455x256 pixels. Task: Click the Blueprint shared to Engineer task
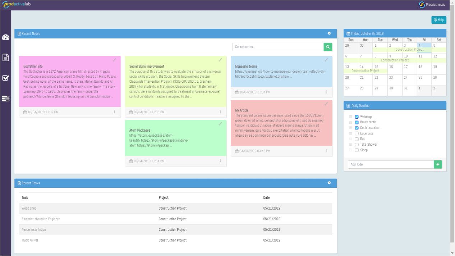click(41, 219)
